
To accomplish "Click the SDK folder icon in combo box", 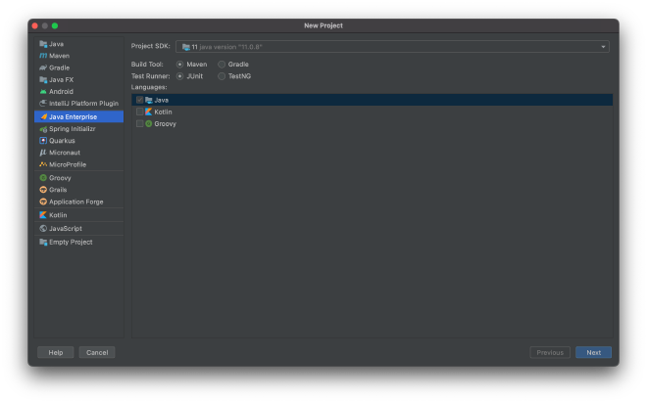I will click(186, 47).
